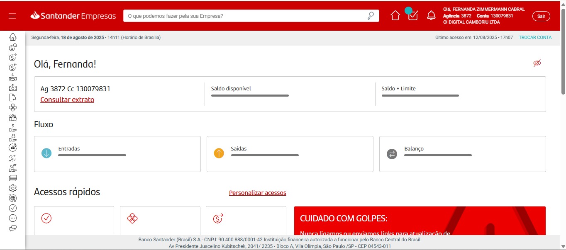Click the TROCAR CONTA link
This screenshot has height=250, width=566.
point(535,37)
